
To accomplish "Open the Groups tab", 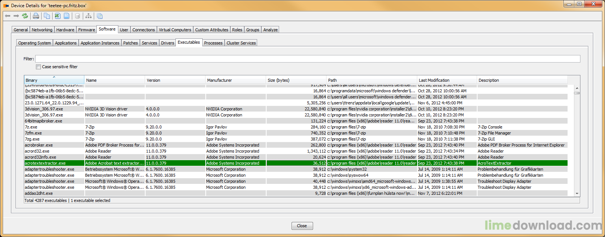I will (x=253, y=30).
